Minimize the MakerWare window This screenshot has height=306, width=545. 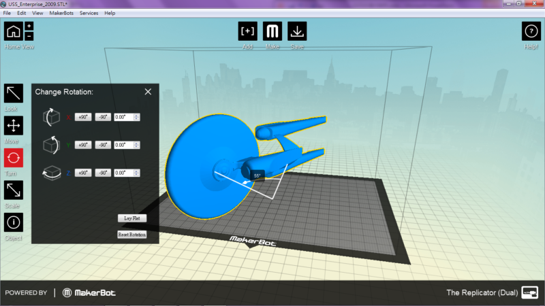pos(509,3)
